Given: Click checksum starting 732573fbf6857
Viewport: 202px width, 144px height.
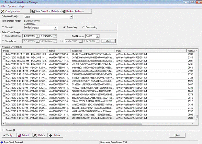Looking at the screenshot, I should [93, 81].
